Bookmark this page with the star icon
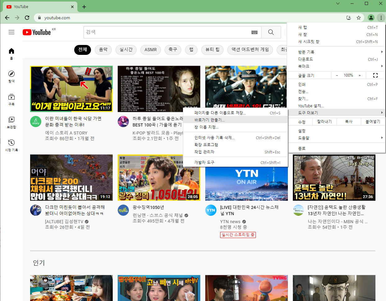The height and width of the screenshot is (301, 386). tap(359, 18)
